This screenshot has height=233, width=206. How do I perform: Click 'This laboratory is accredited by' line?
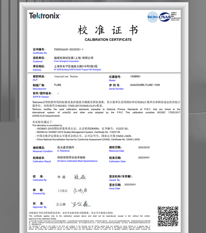[47, 125]
